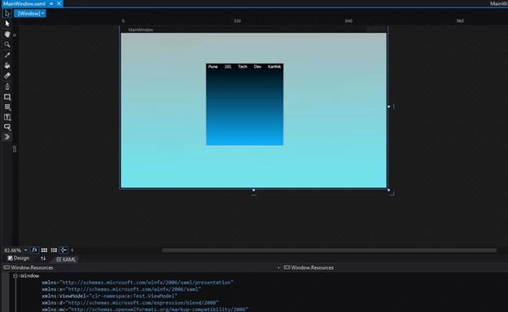Choose the Button control tool
The image size is (508, 312).
coord(7,127)
